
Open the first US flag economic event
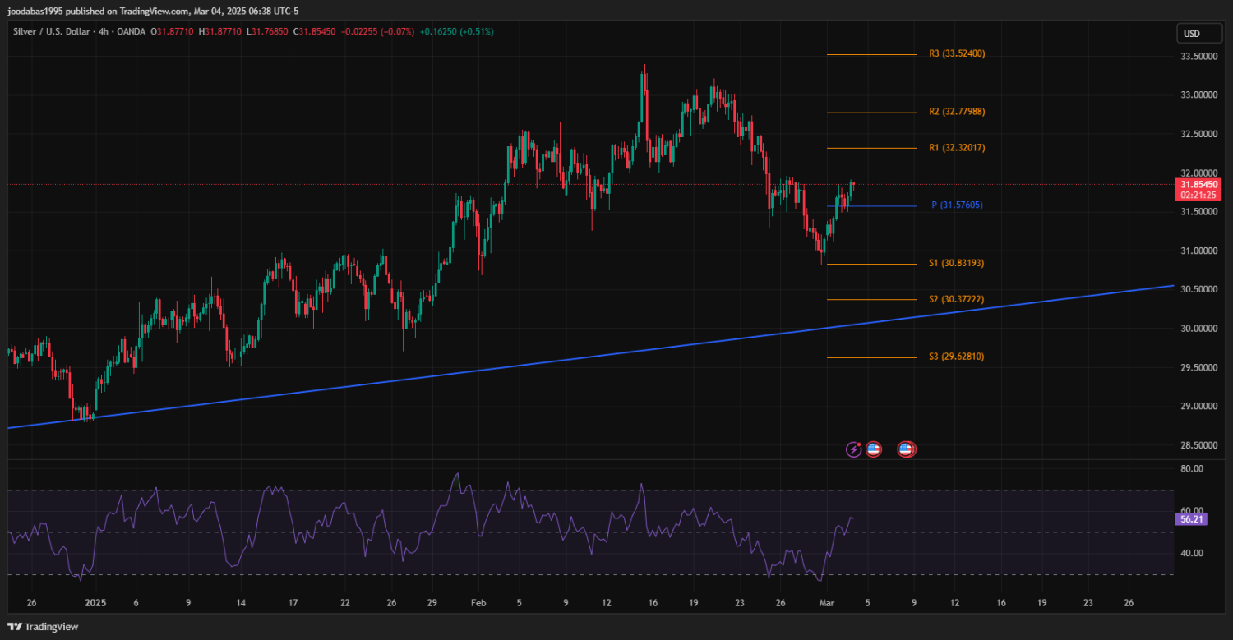tap(873, 449)
